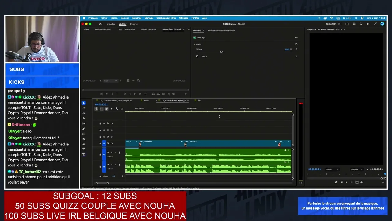Toggle visibility of track V4
Image resolution: width=392 pixels, height=221 pixels.
(x=111, y=124)
